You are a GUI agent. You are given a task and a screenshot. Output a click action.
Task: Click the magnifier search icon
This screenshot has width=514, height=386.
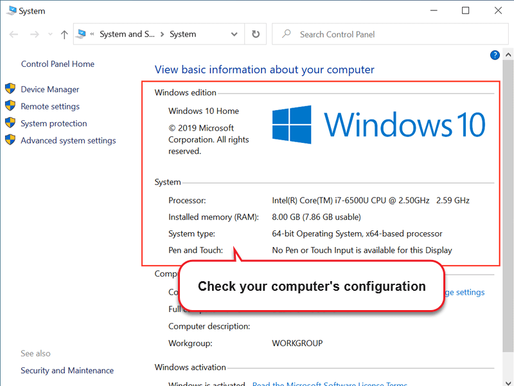287,34
